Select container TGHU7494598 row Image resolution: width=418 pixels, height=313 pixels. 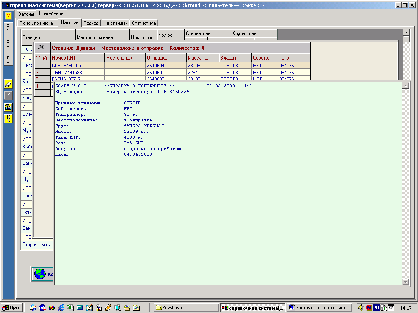point(67,72)
